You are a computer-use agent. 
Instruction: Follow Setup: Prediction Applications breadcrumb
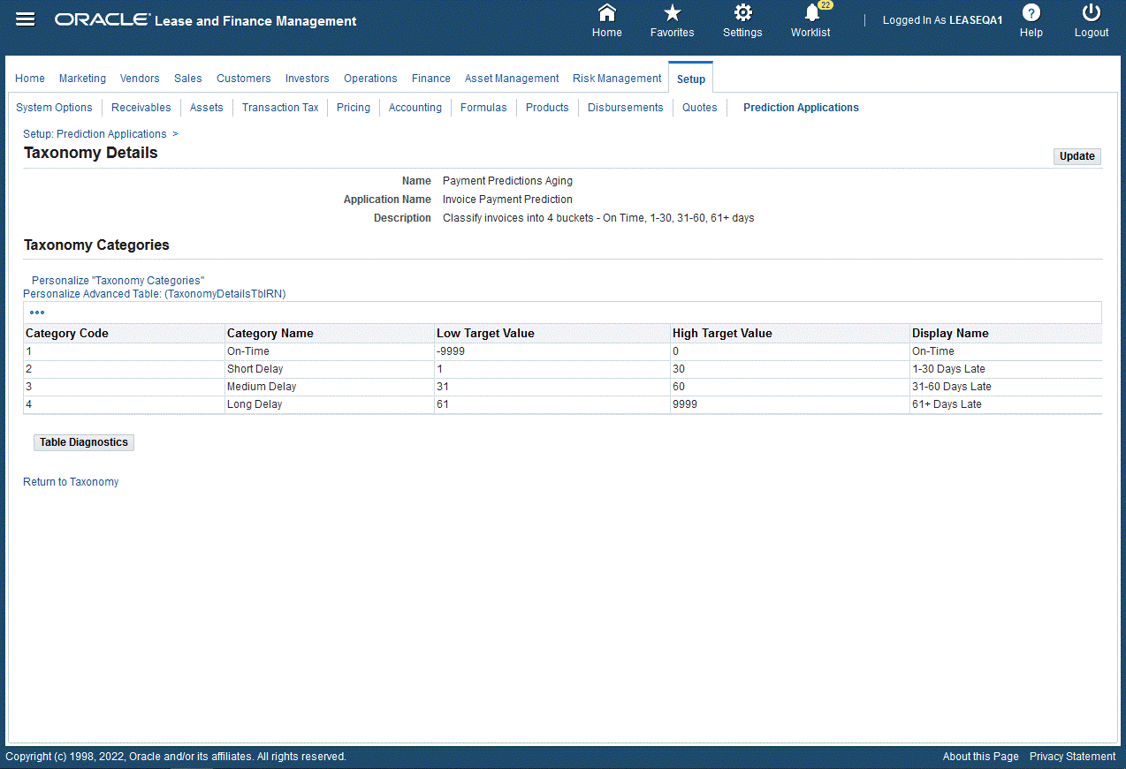coord(95,134)
